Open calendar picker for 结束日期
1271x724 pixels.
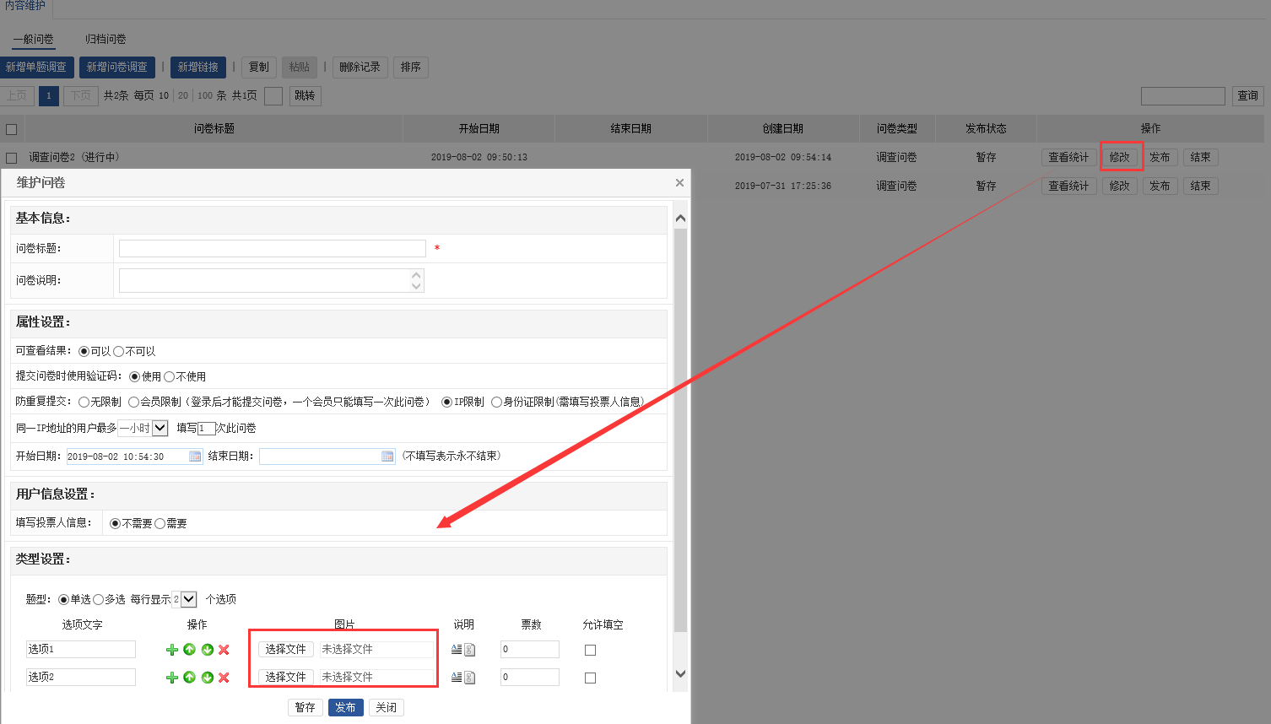pyautogui.click(x=387, y=457)
